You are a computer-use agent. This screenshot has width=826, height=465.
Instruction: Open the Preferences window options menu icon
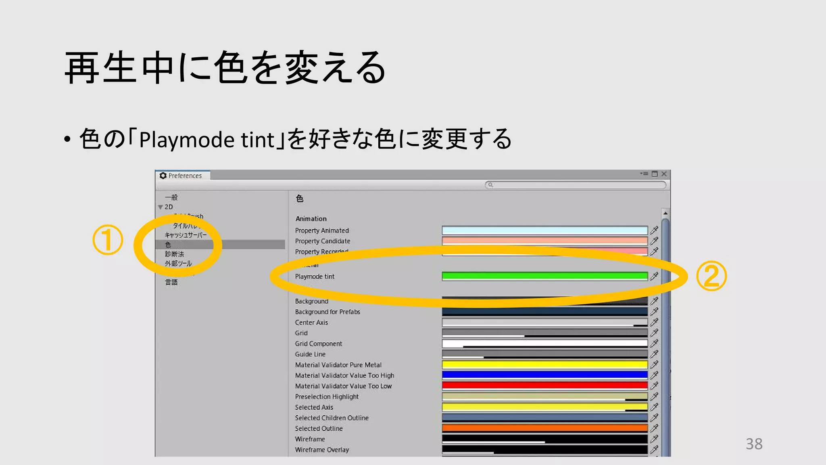point(644,174)
